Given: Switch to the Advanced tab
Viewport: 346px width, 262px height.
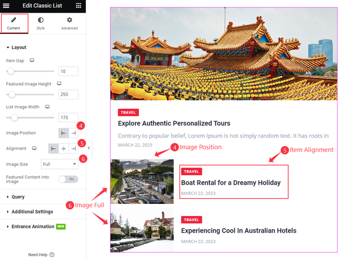Looking at the screenshot, I should tap(69, 24).
